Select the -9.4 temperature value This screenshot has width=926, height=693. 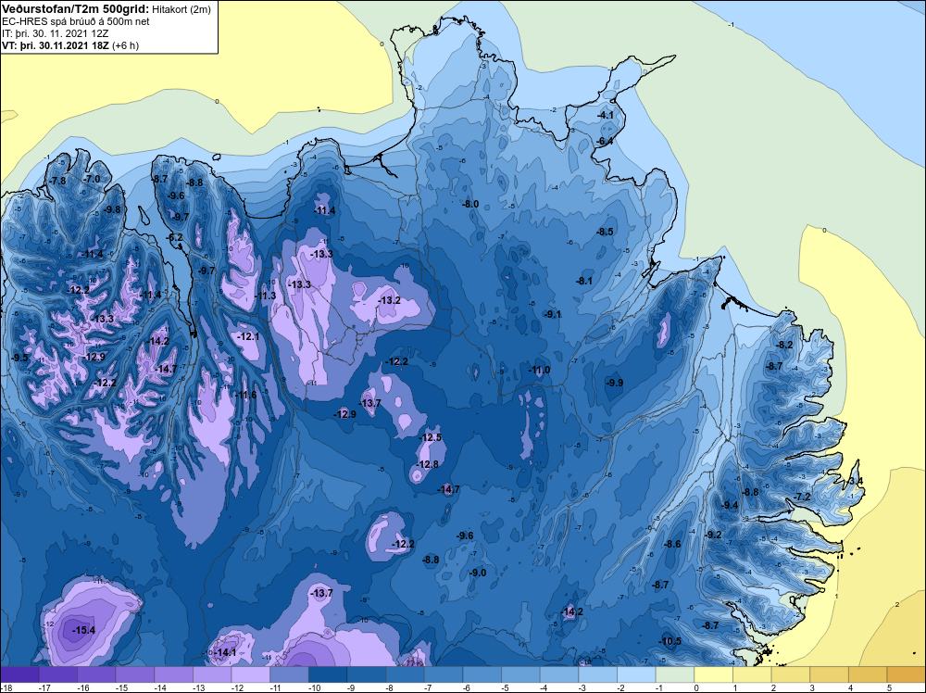pos(730,505)
